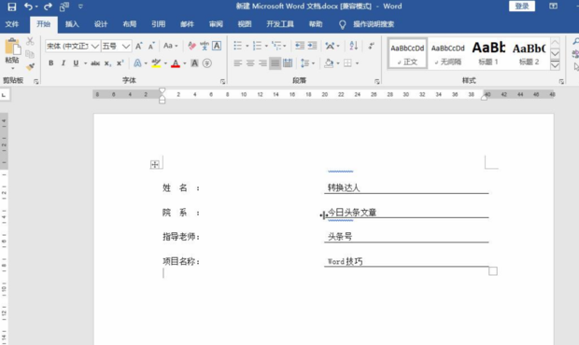Increase font size with larger A
Screen dimensions: 579x345
(138, 46)
